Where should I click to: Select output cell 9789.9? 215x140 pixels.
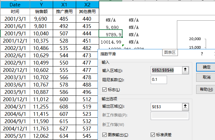[110, 33]
